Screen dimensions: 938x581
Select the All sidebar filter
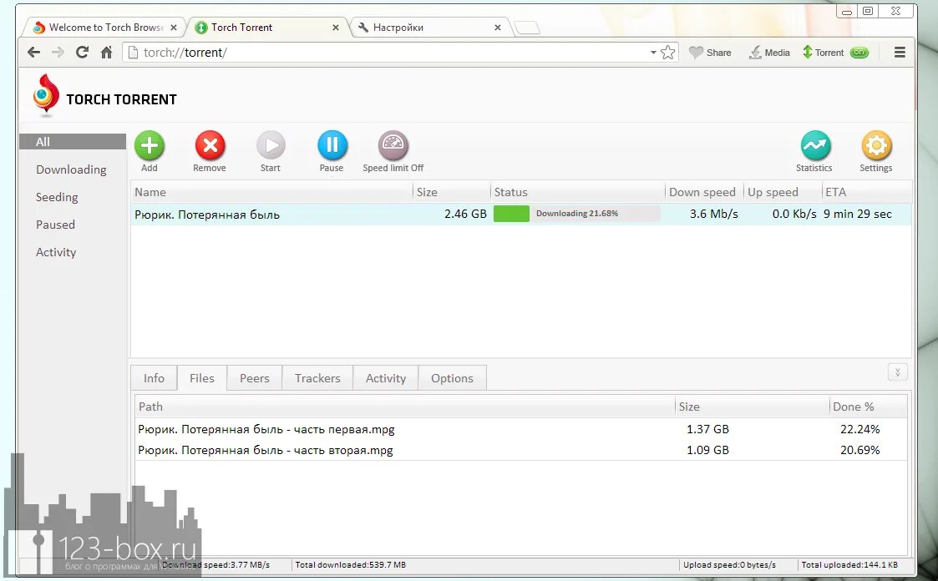(73, 142)
